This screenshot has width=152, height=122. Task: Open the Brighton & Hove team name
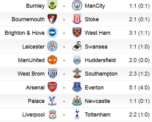(25, 33)
